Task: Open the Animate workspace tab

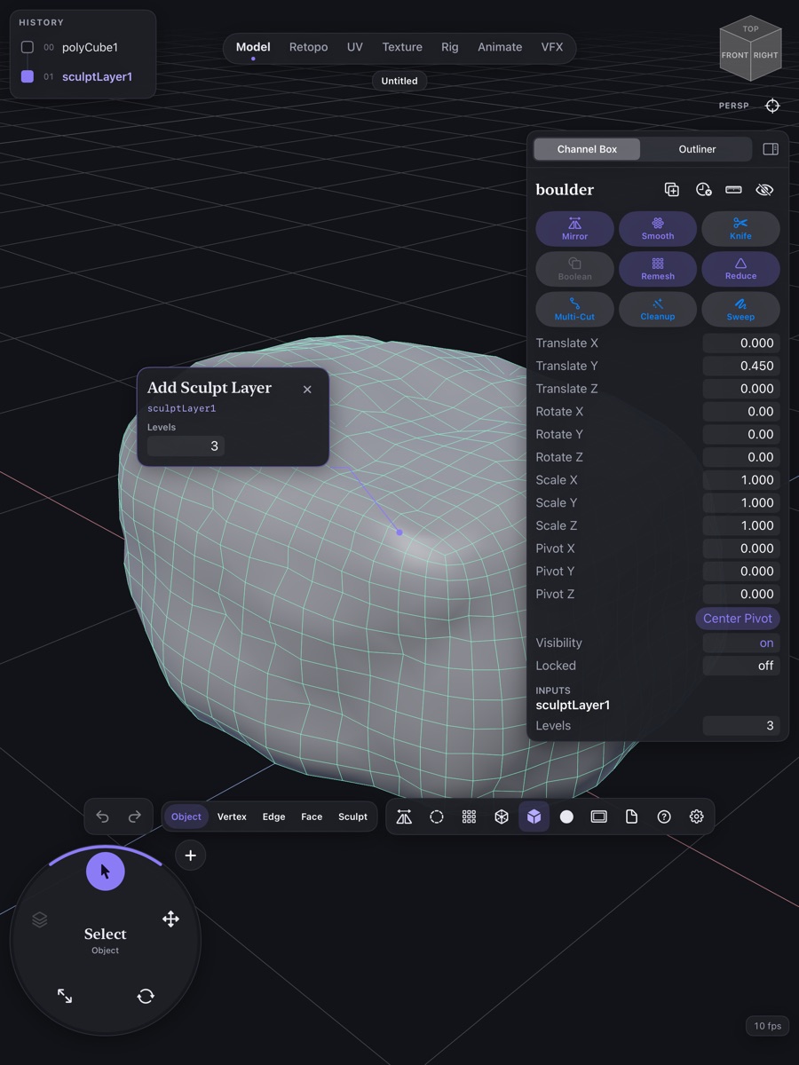Action: [x=500, y=47]
